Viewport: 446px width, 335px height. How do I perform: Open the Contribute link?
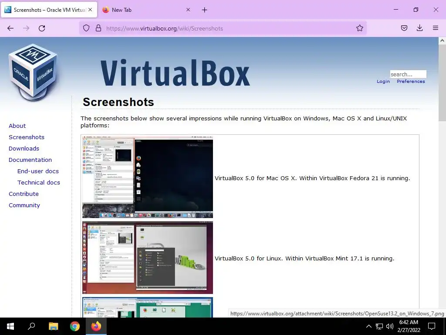(24, 194)
